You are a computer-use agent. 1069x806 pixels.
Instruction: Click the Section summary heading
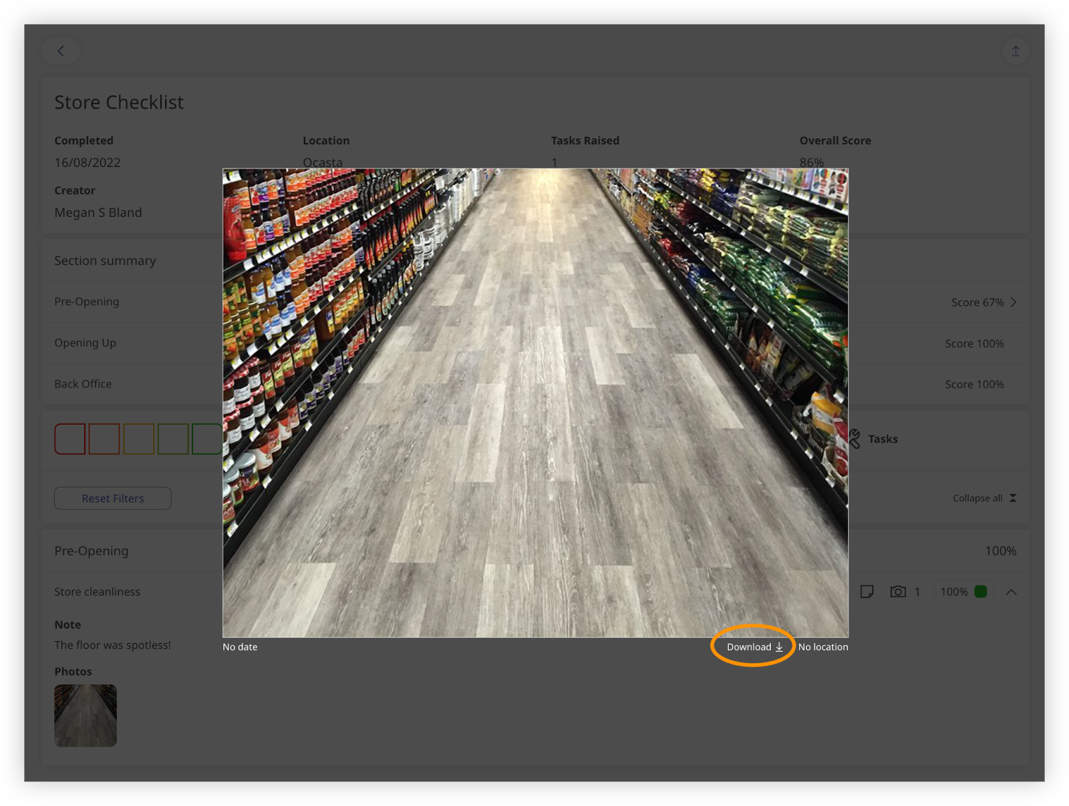pos(105,260)
